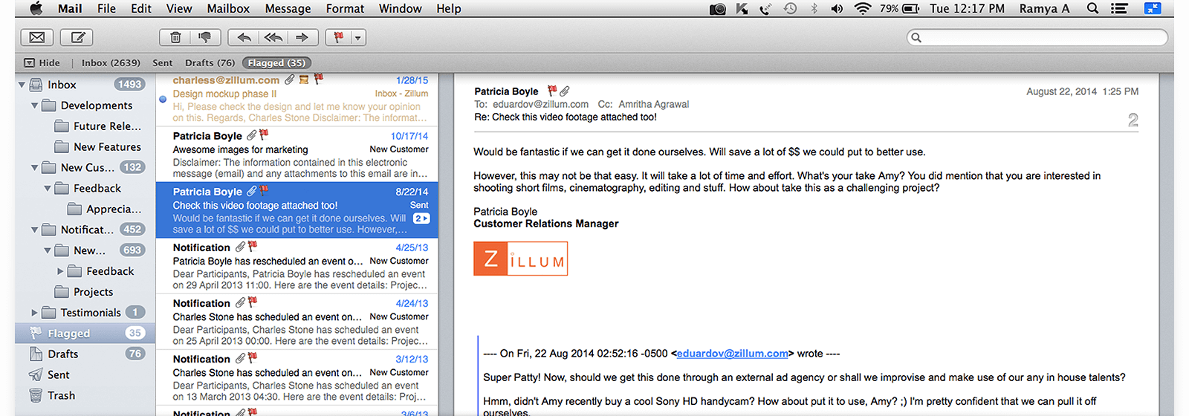Viewport: 1189px width, 416px height.
Task: Click the red flag in message header
Action: point(552,91)
